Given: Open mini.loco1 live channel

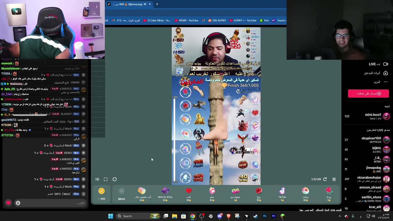Looking at the screenshot, I should click(x=367, y=116).
